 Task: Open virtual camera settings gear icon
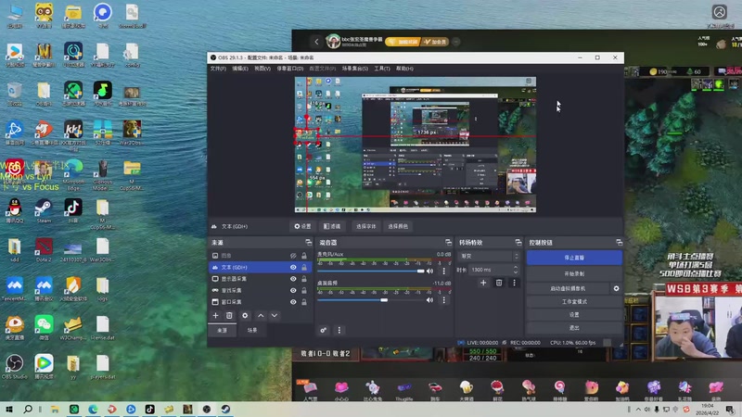tap(616, 288)
